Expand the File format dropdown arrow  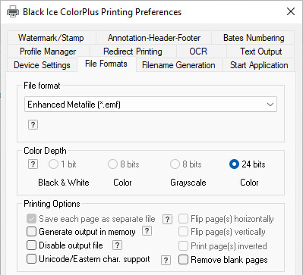(x=270, y=105)
